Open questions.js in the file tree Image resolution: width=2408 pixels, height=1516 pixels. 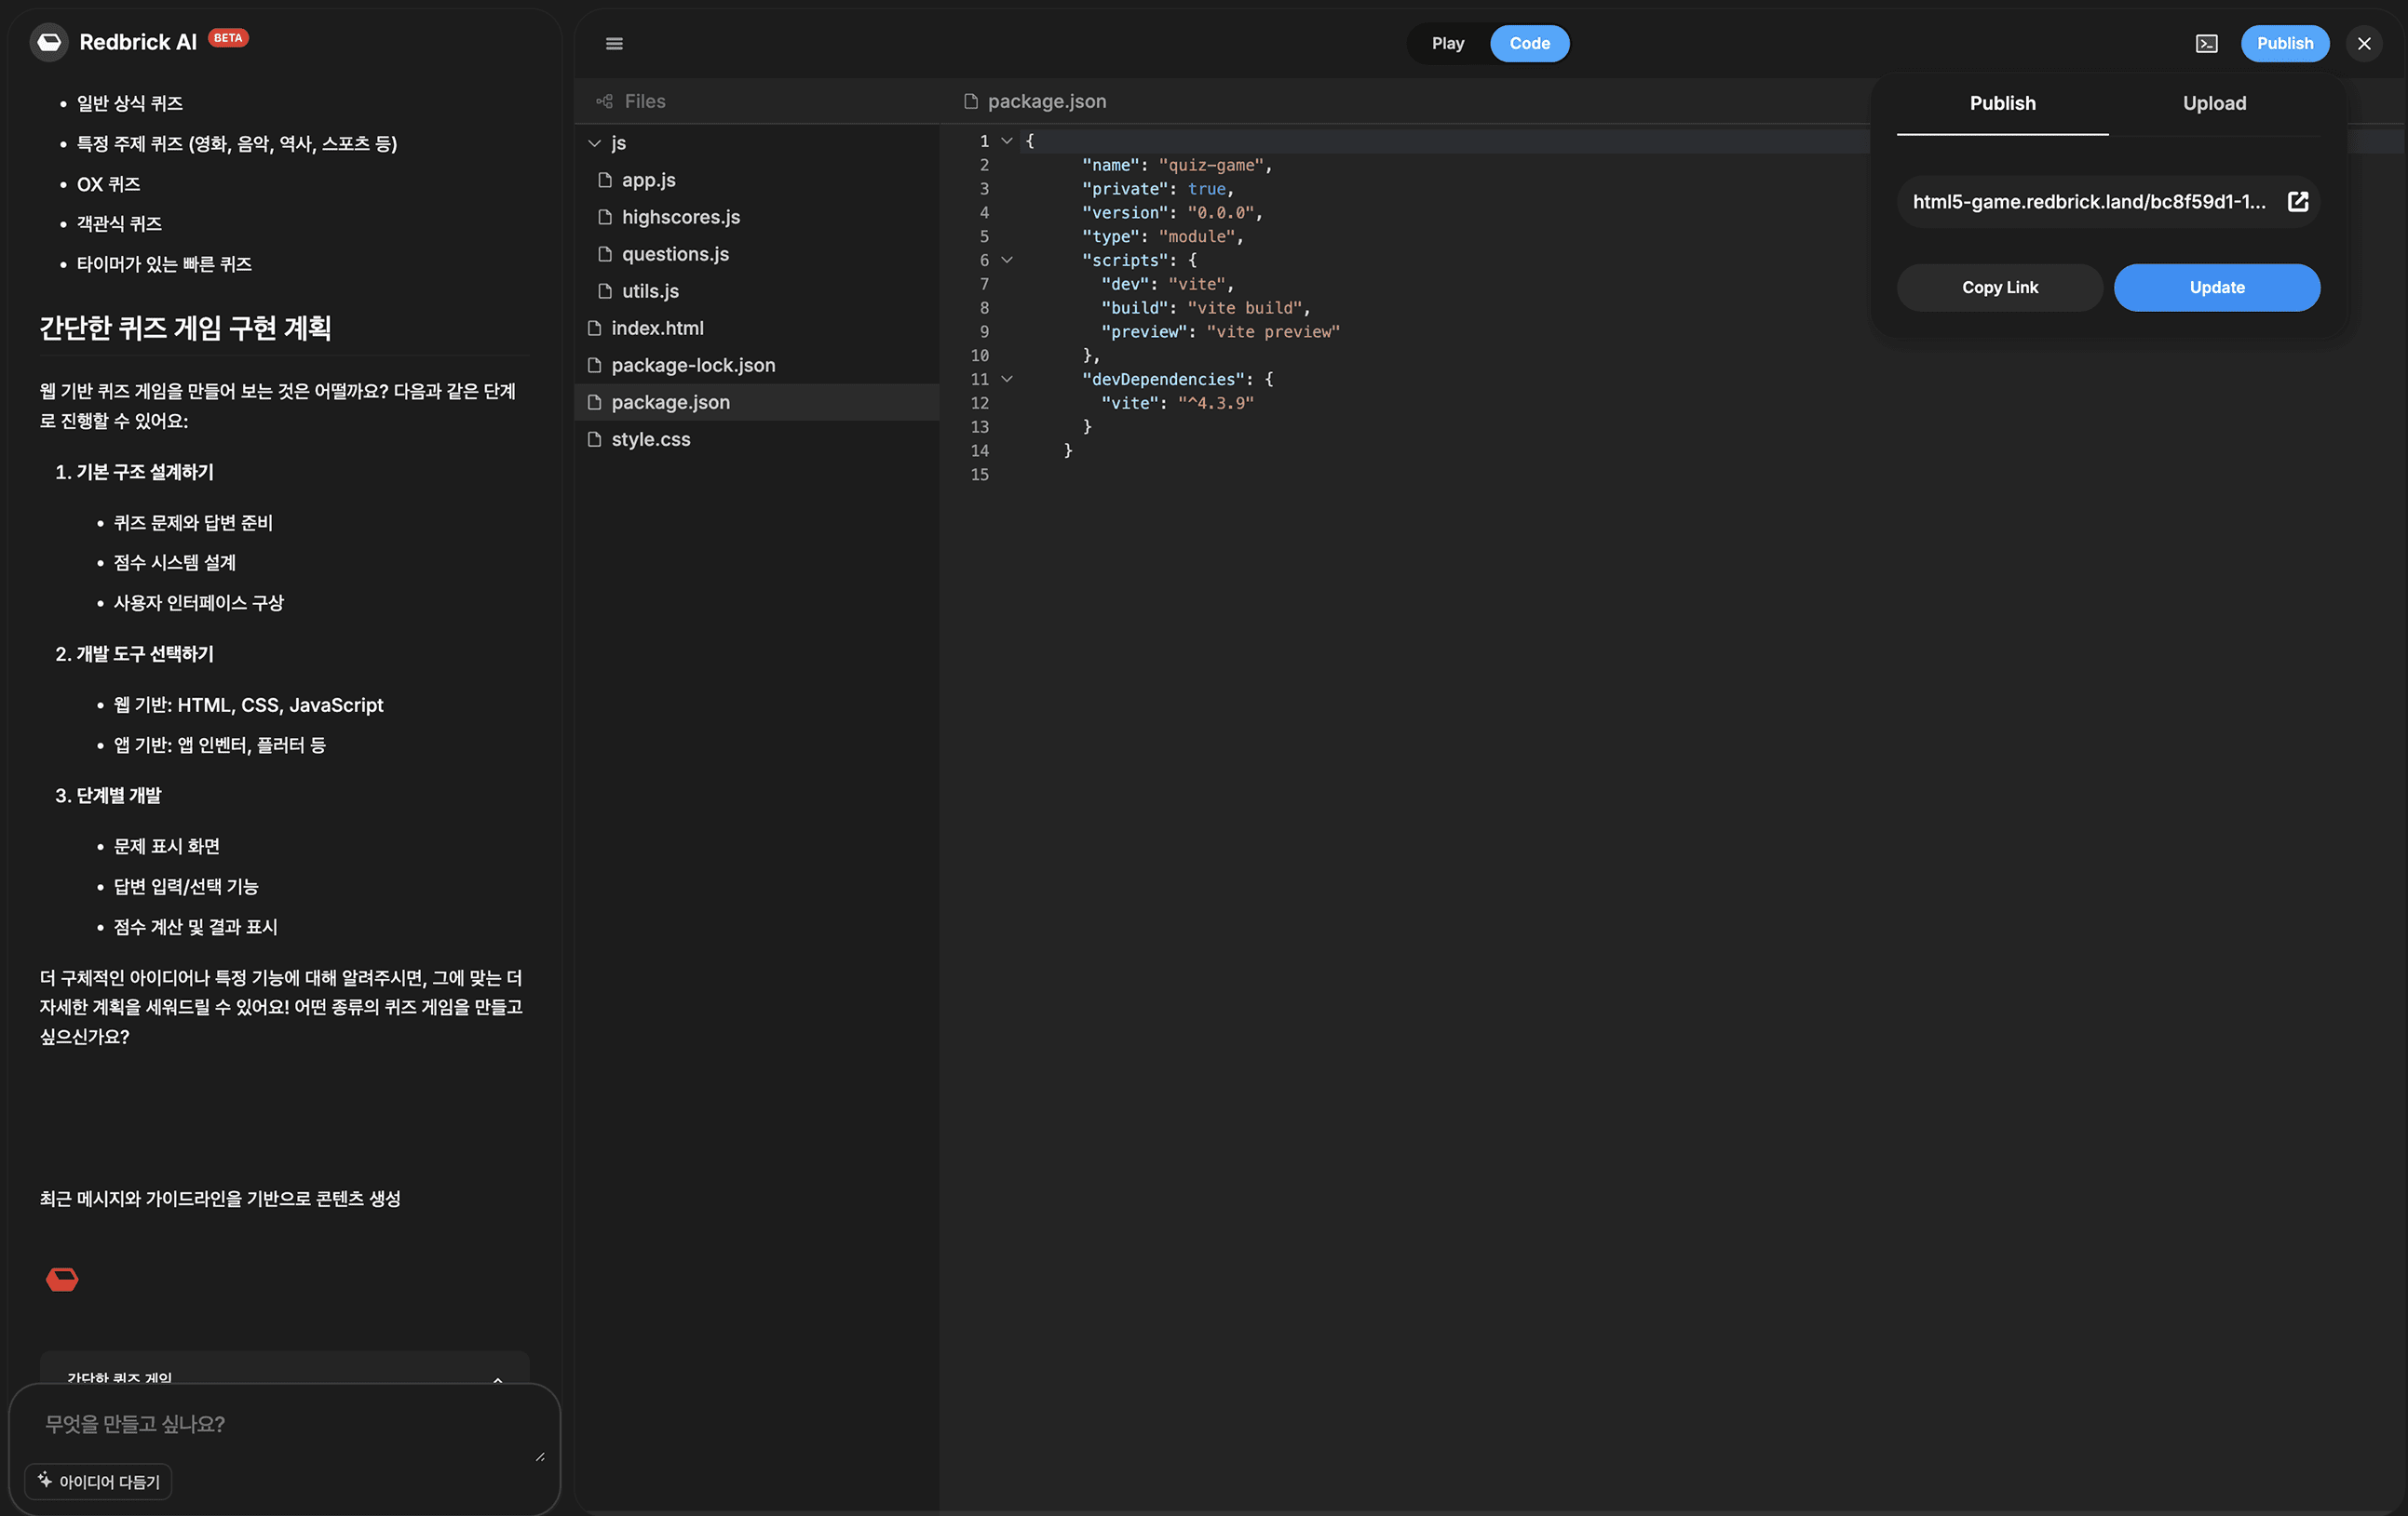(x=675, y=255)
